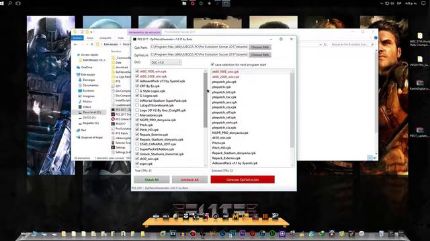Image resolution: width=430 pixels, height=241 pixels.
Task: Open Archivo tab in Explorer
Action: click(x=78, y=38)
